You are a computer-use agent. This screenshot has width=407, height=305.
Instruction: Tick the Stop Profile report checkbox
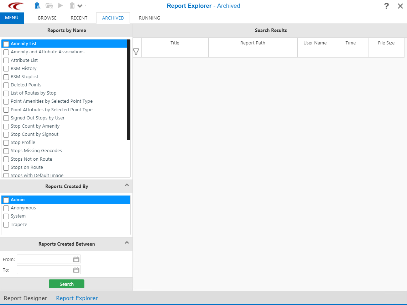pos(6,143)
